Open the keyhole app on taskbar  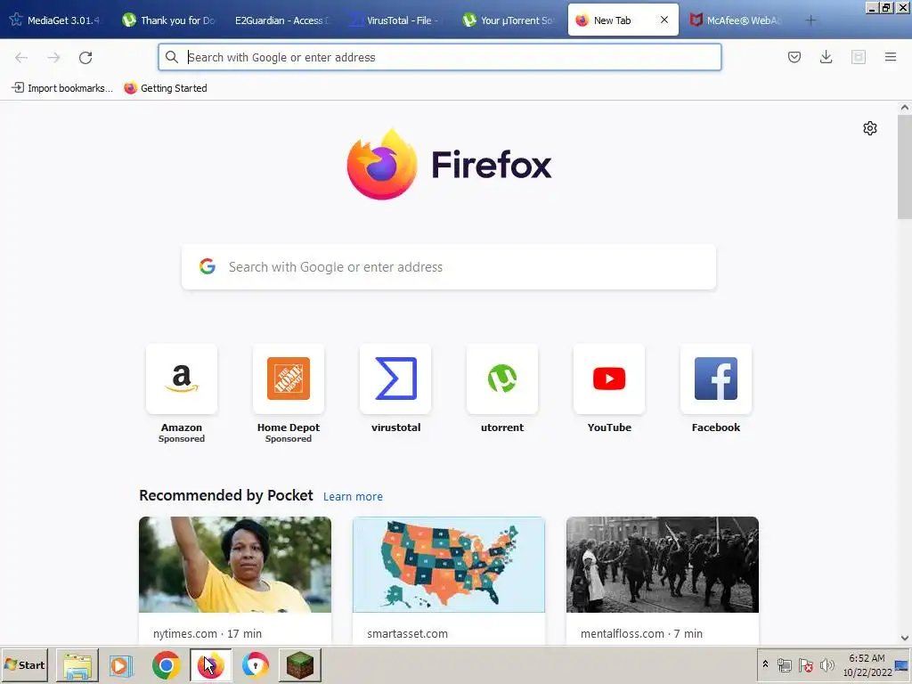coord(256,665)
